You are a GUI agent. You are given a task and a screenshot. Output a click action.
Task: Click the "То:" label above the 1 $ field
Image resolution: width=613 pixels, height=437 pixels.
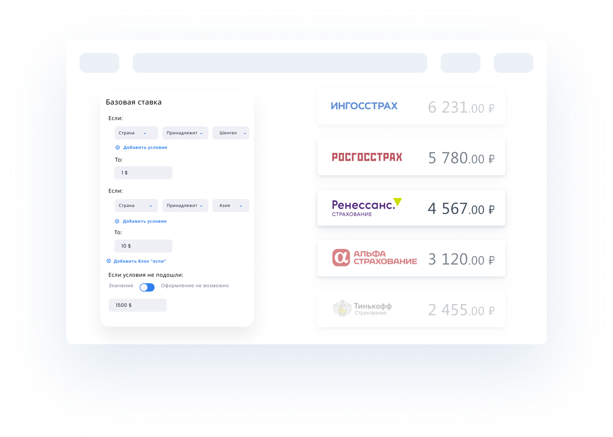119,160
